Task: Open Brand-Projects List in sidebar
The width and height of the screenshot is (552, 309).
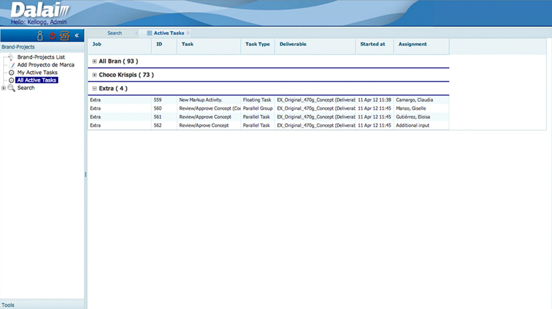Action: pyautogui.click(x=41, y=57)
